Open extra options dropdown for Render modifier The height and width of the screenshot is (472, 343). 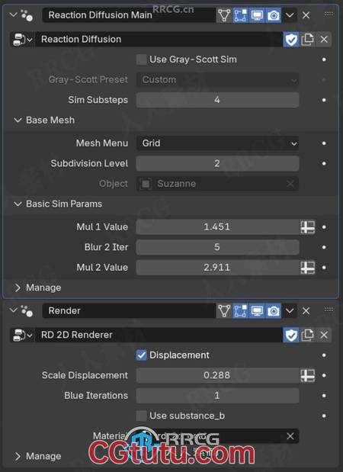pyautogui.click(x=290, y=311)
